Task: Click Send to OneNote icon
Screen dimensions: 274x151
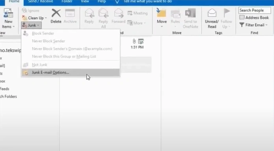Action: click(190, 13)
